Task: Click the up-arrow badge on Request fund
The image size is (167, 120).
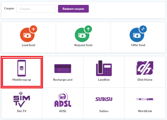Action: pyautogui.click(x=88, y=29)
